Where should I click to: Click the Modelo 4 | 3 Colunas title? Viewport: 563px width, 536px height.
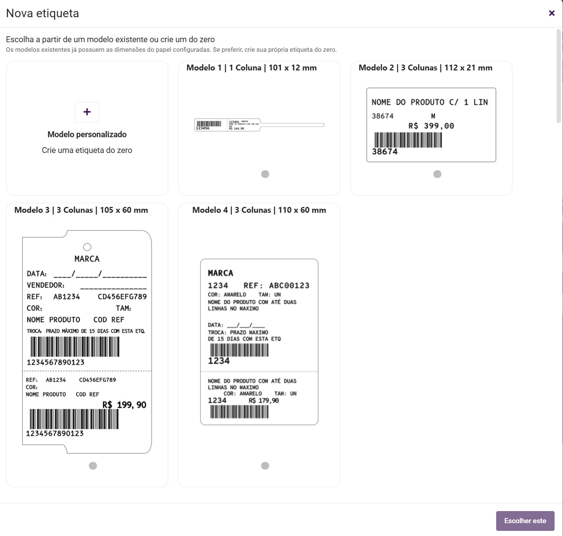point(259,210)
